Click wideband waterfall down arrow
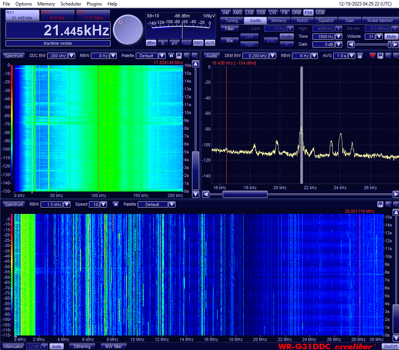 coord(396,338)
